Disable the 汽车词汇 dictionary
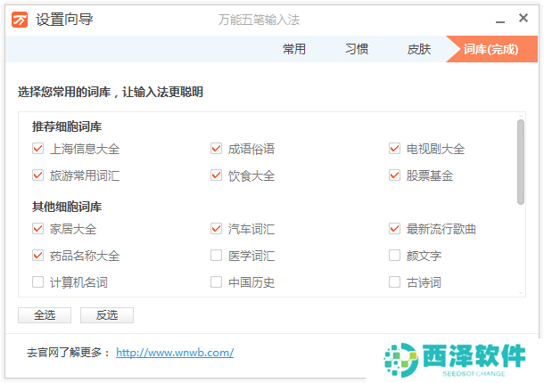 pyautogui.click(x=216, y=229)
